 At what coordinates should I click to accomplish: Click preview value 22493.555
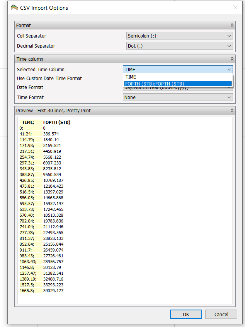[x=53, y=233]
